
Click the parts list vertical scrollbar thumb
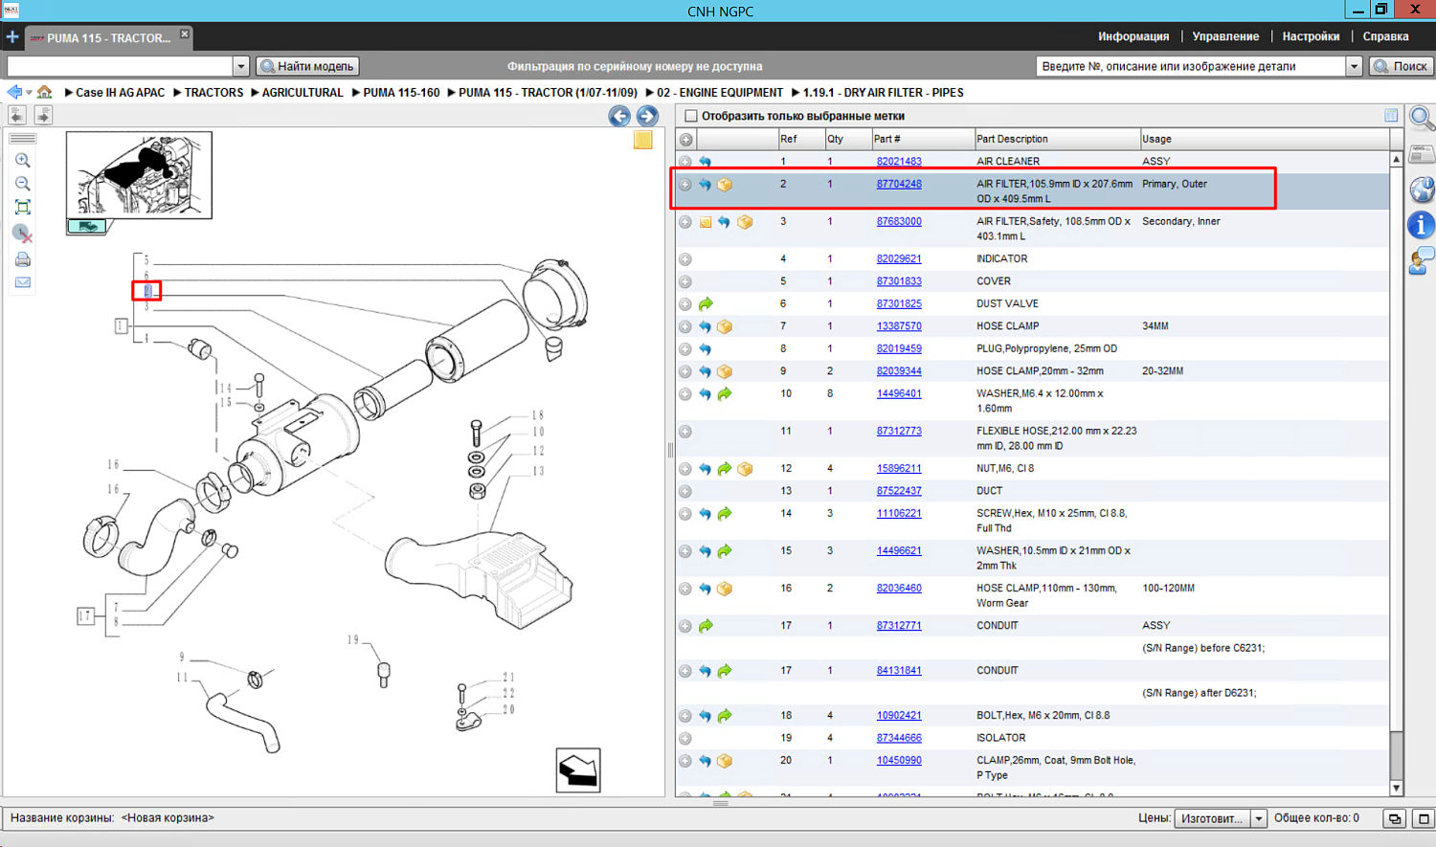point(1396,450)
